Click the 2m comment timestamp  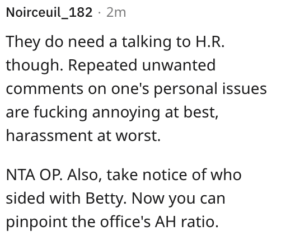tap(116, 13)
